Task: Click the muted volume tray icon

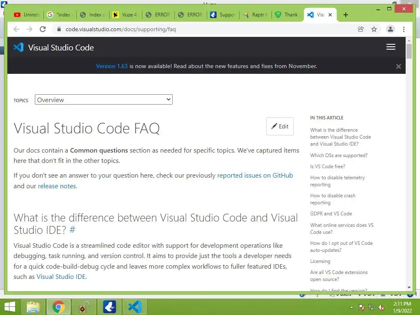Action: click(381, 307)
